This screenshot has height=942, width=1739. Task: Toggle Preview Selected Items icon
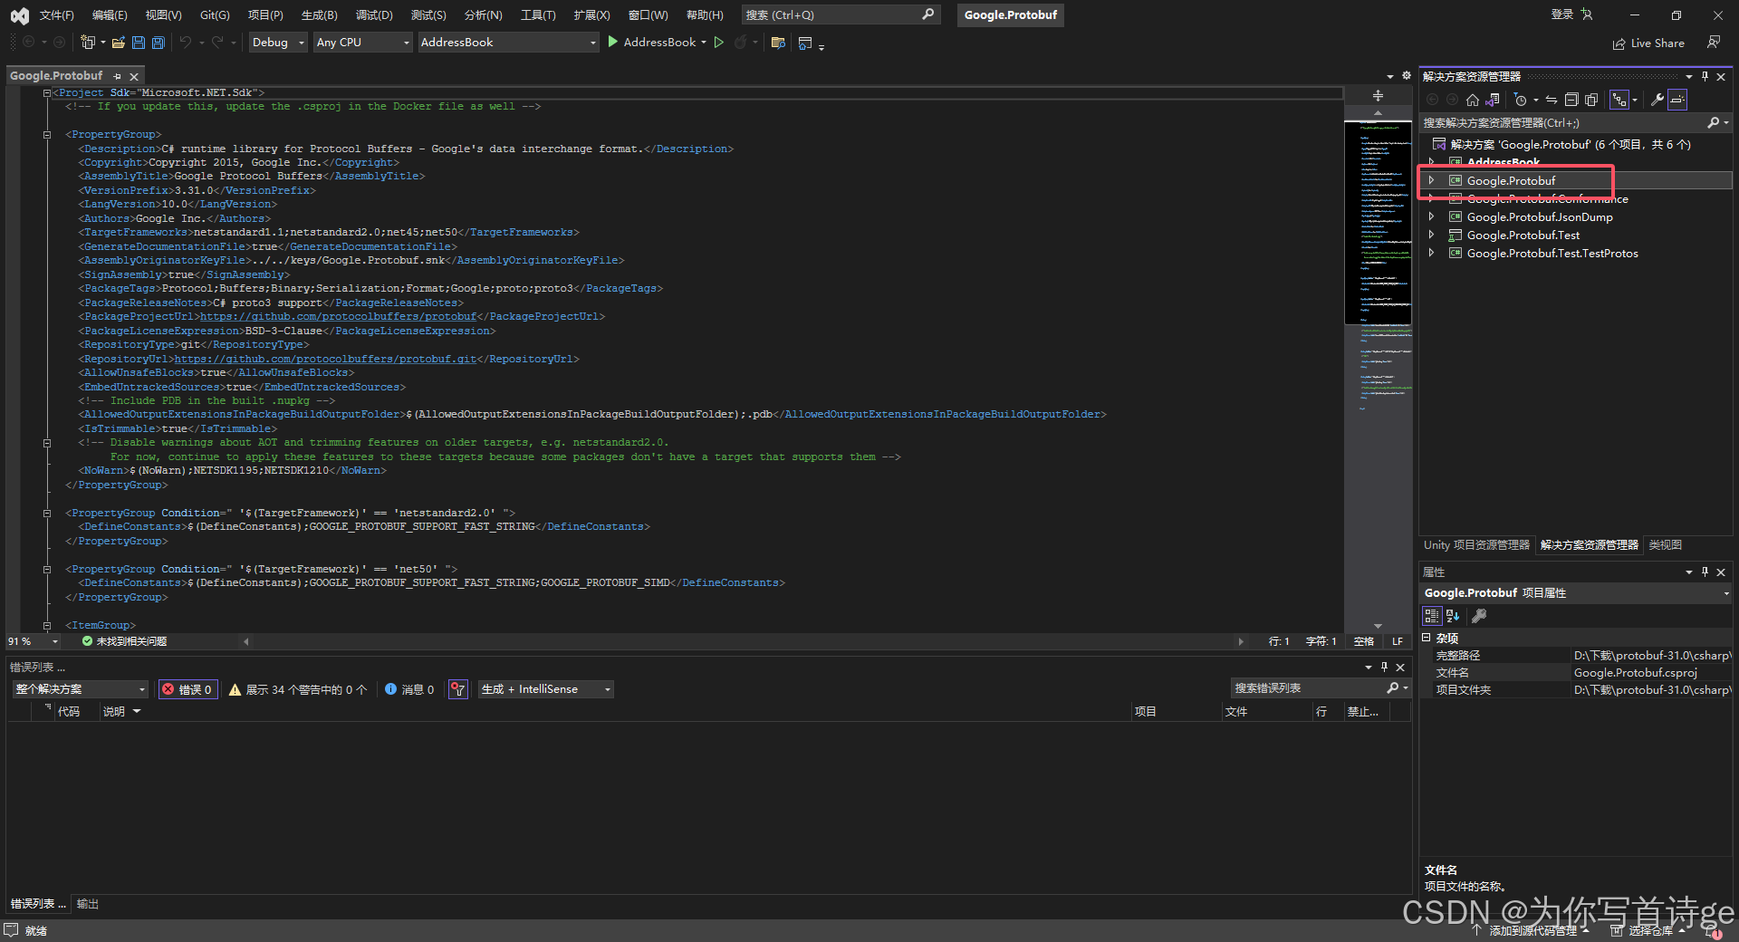(x=1677, y=100)
